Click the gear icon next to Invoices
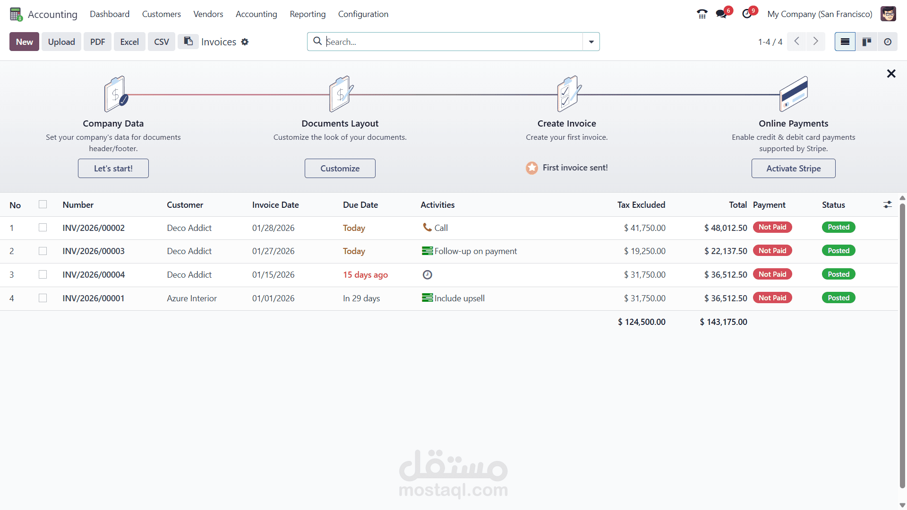The width and height of the screenshot is (907, 510). pos(245,42)
